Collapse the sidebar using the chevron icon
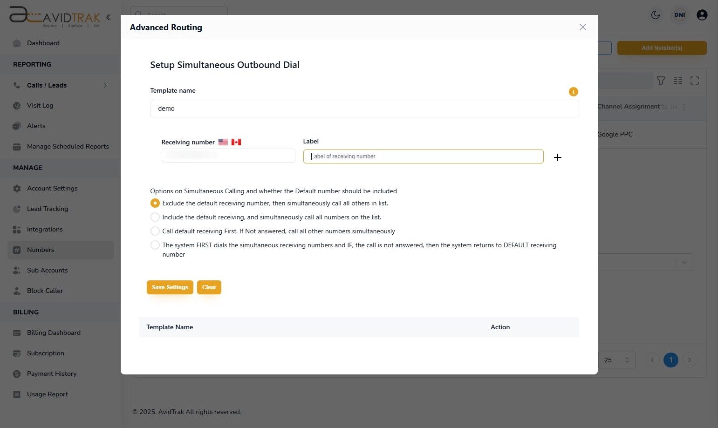Image resolution: width=718 pixels, height=428 pixels. pyautogui.click(x=109, y=17)
